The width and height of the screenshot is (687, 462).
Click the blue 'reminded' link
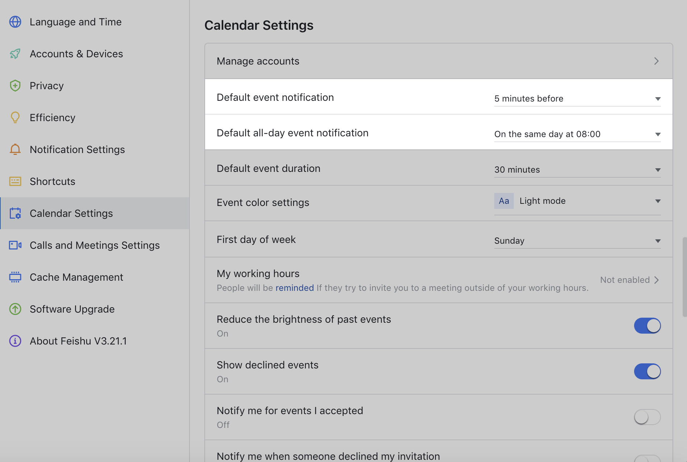coord(295,288)
